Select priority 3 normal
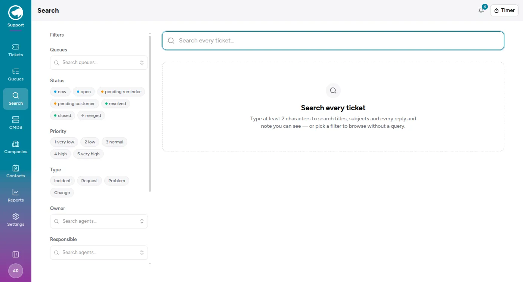This screenshot has width=523, height=282. point(114,142)
